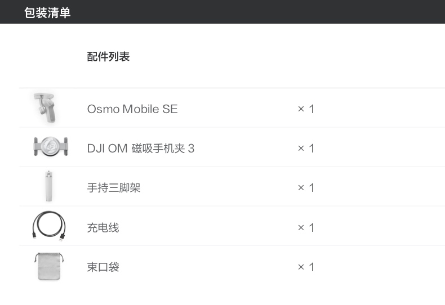This screenshot has width=445, height=305.
Task: Click the × 1 count for 手持三脚架
Action: (x=306, y=188)
